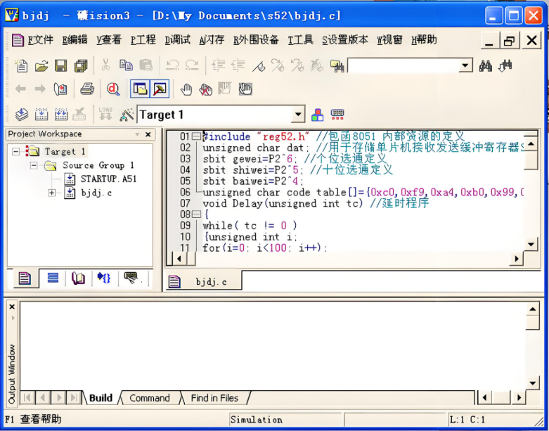This screenshot has height=431, width=549.
Task: Click the Copy icon in toolbar
Action: (x=126, y=65)
